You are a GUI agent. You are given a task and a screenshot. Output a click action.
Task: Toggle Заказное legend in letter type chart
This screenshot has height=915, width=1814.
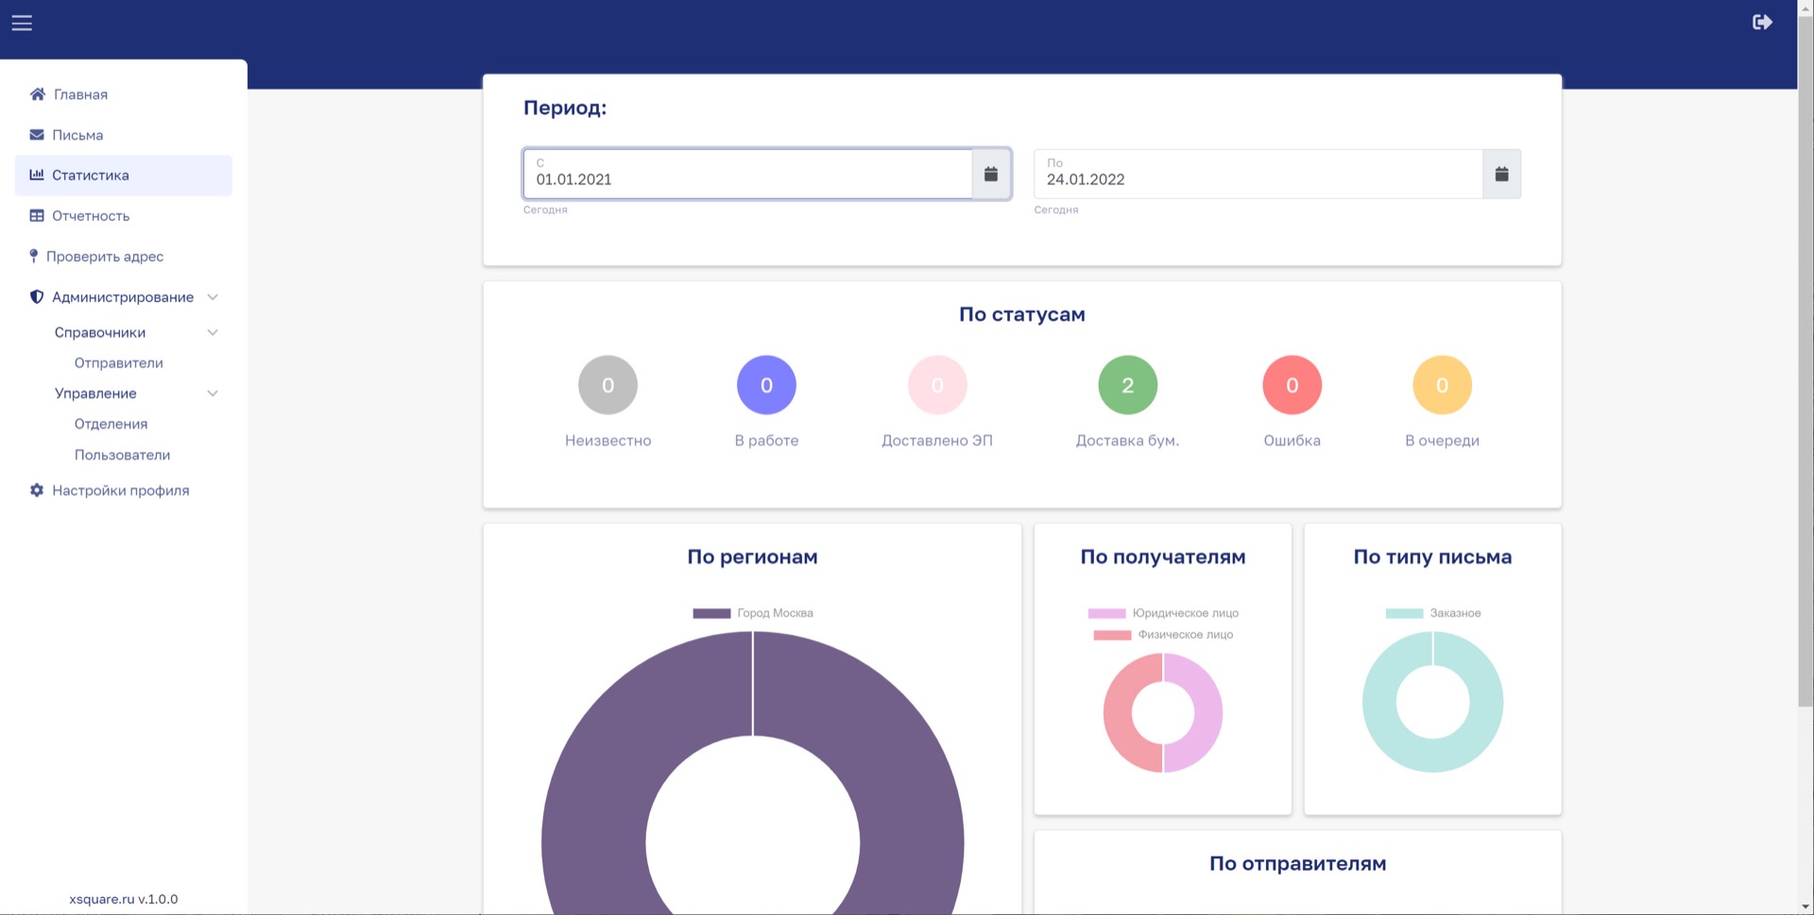(x=1432, y=613)
